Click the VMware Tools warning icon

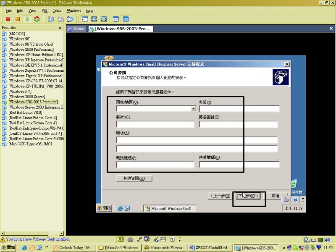click(x=3, y=239)
